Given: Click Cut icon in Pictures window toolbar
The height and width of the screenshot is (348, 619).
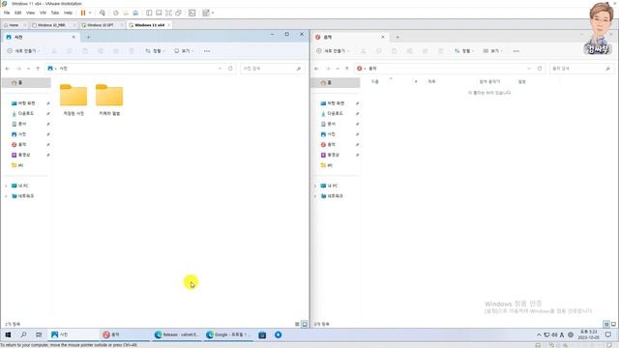Looking at the screenshot, I should pyautogui.click(x=54, y=51).
